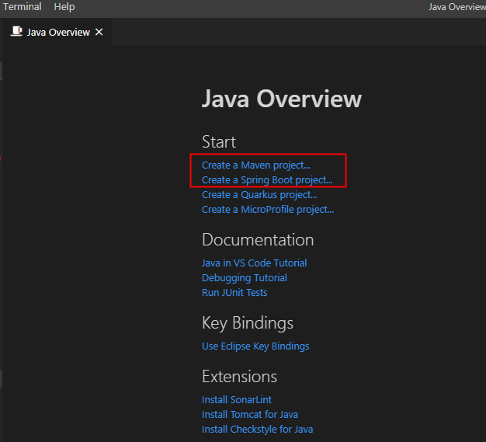Install Checkstyle for Java extension

tap(257, 430)
